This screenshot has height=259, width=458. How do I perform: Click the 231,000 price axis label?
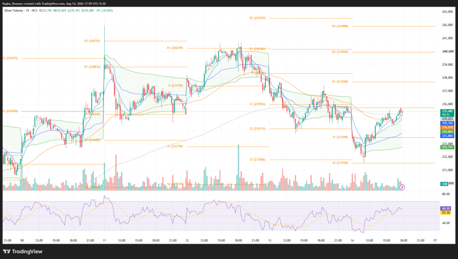click(x=447, y=170)
